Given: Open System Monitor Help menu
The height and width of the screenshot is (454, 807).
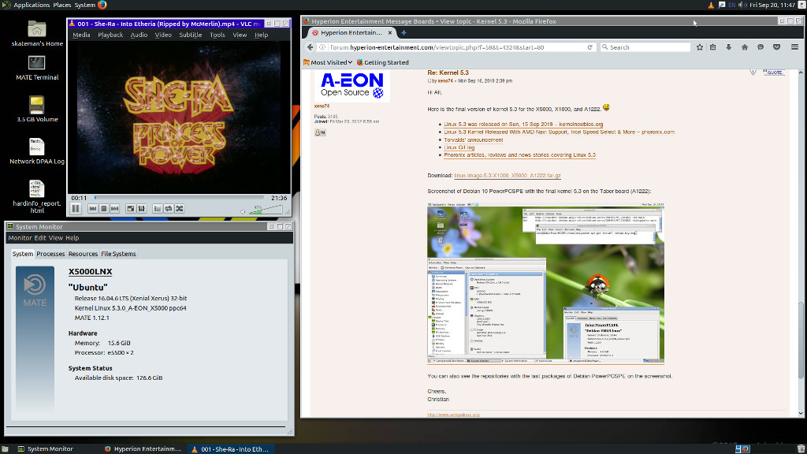Looking at the screenshot, I should [x=72, y=238].
